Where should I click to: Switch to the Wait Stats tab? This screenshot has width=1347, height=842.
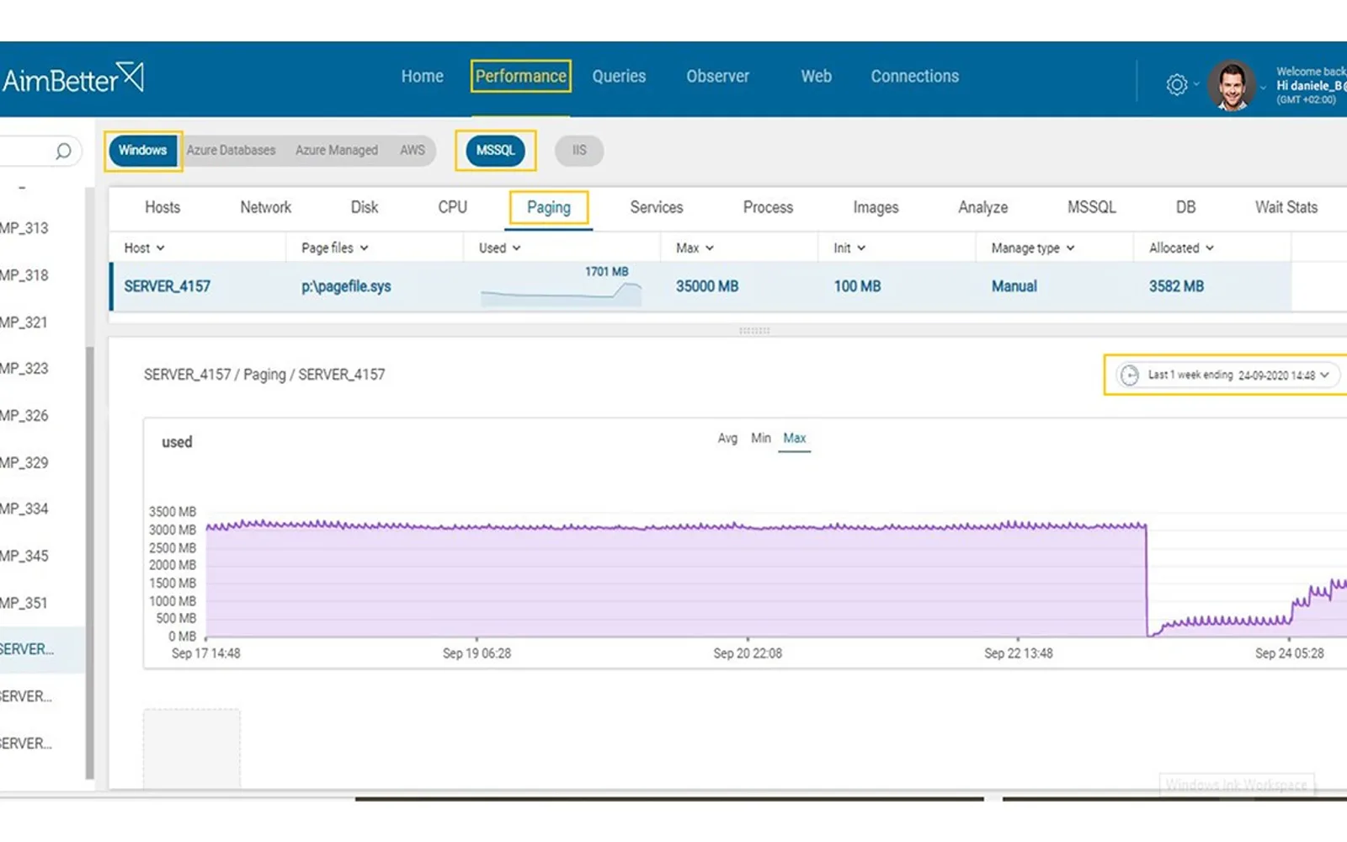1286,207
